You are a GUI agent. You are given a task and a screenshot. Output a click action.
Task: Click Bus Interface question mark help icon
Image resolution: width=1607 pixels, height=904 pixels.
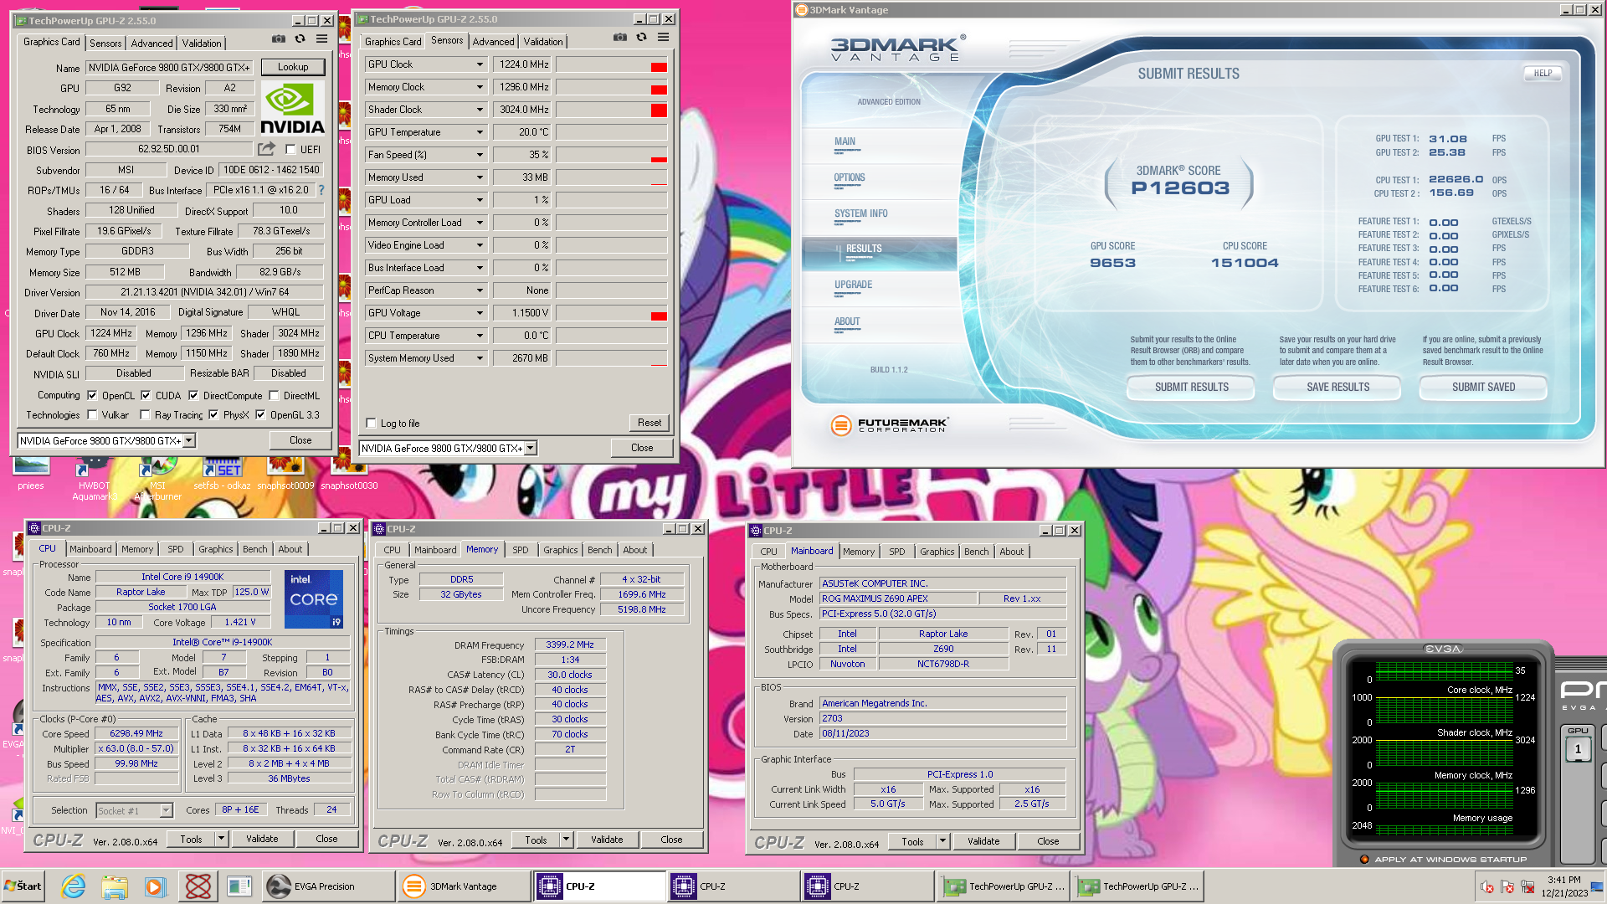(321, 190)
